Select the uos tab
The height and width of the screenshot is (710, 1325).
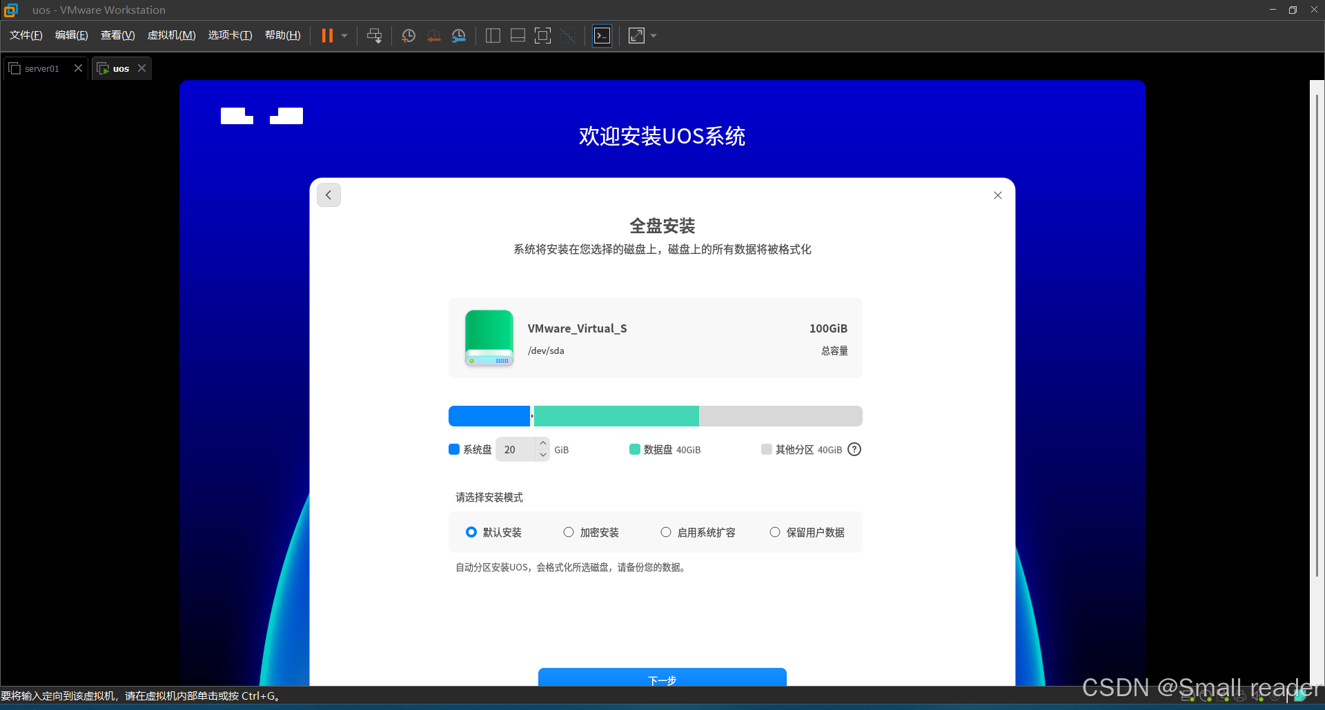121,68
